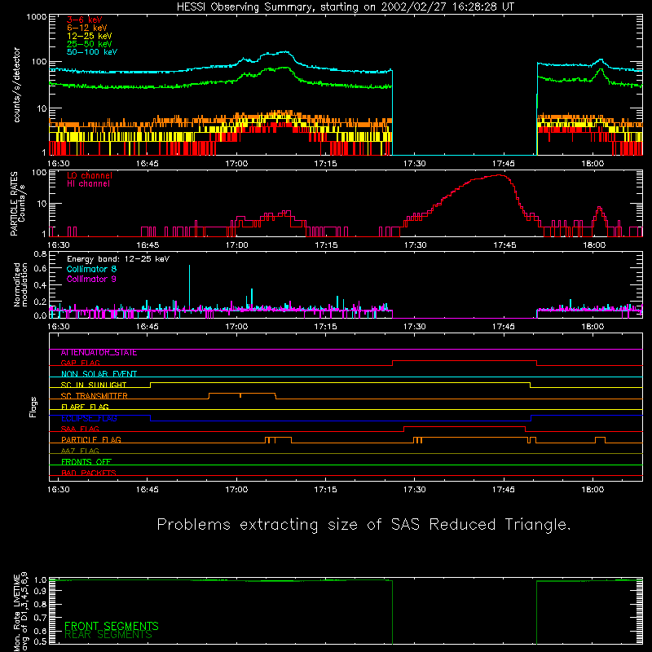Viewport: 652px width, 652px height.
Task: Select the LO channel legend label
Action: (90, 175)
